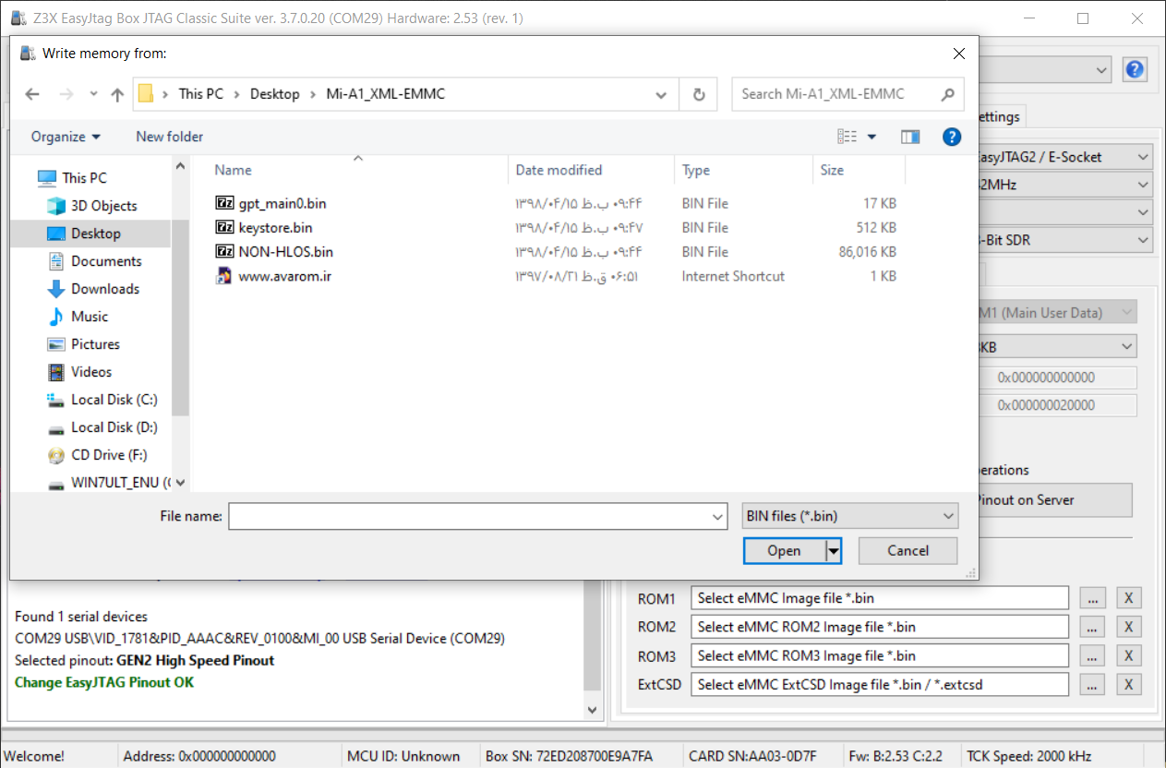Click ROM1 eMMC Image file field
Screen dimensions: 1166x768
[880, 598]
